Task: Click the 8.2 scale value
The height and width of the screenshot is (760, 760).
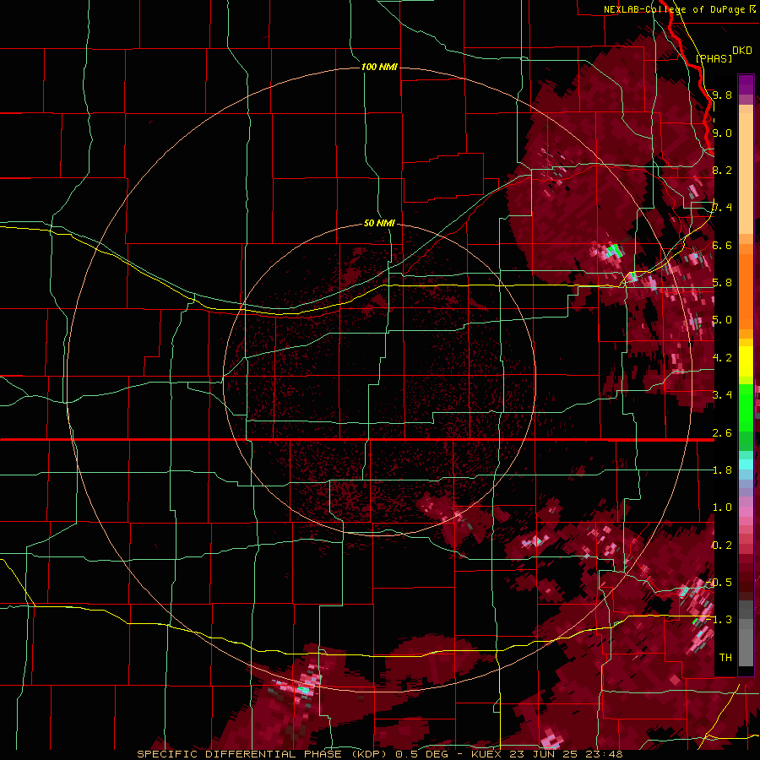Action: click(x=722, y=170)
